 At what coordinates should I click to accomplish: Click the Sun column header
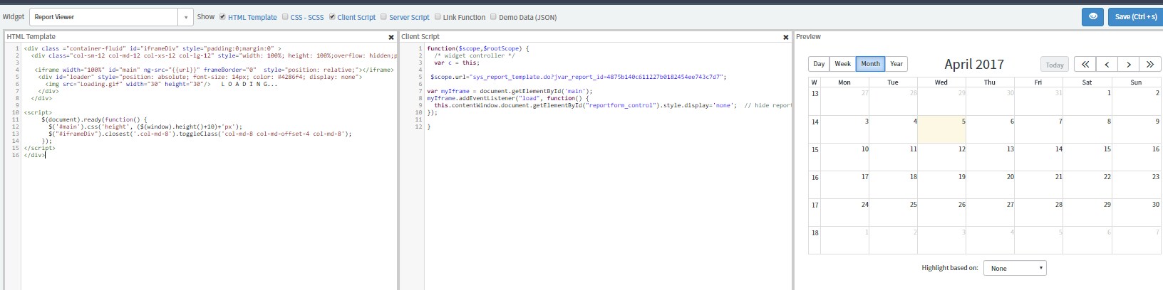pyautogui.click(x=1136, y=82)
